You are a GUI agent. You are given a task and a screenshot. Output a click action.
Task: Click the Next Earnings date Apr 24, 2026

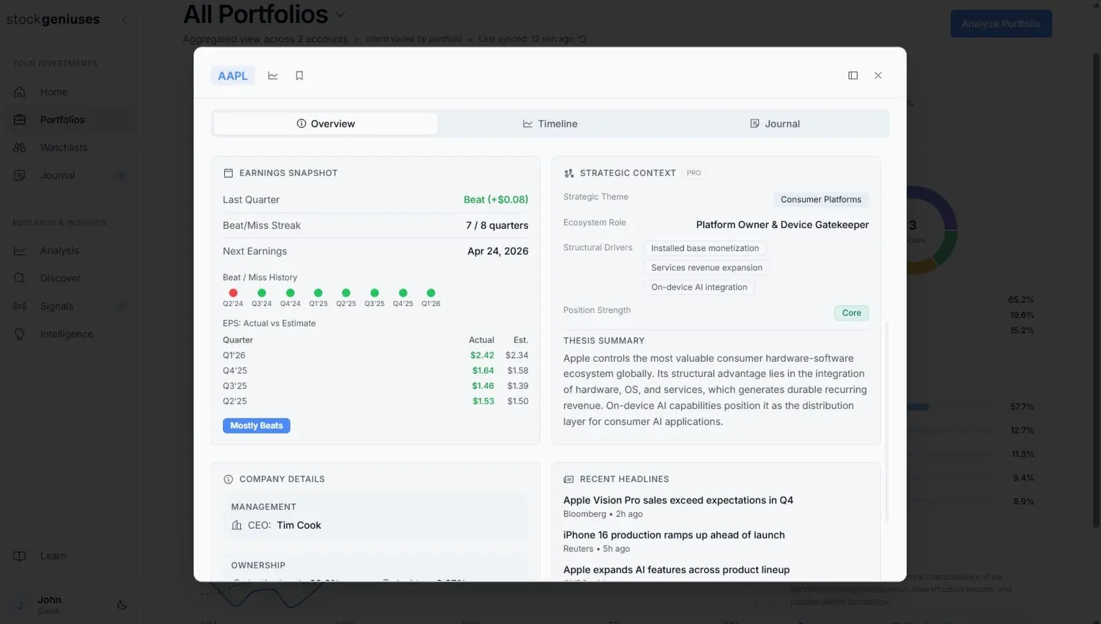pos(497,251)
